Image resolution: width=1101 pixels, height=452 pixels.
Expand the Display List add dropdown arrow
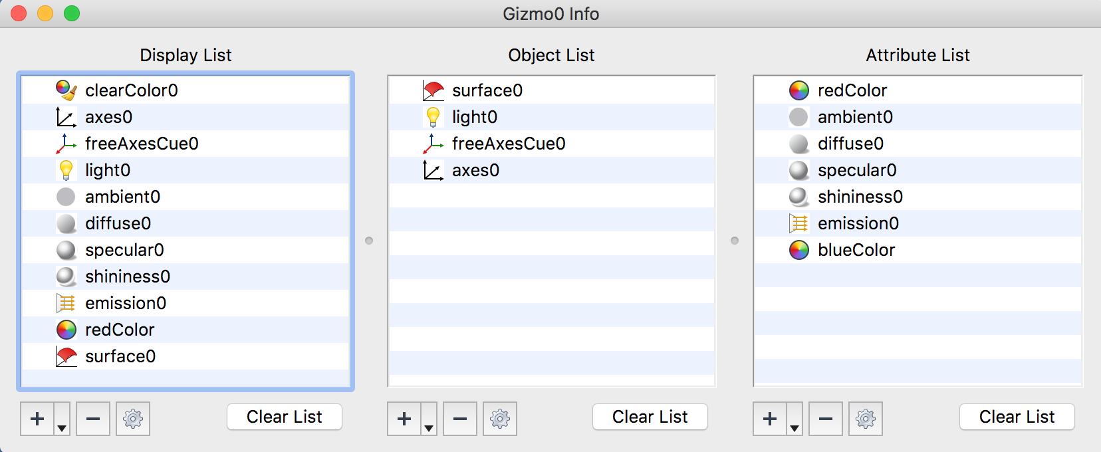click(x=62, y=427)
